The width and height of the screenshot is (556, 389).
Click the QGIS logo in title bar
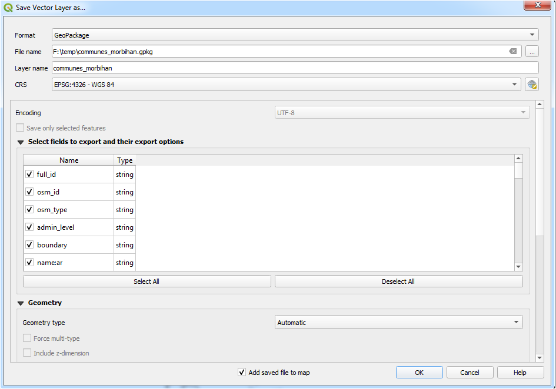point(8,8)
